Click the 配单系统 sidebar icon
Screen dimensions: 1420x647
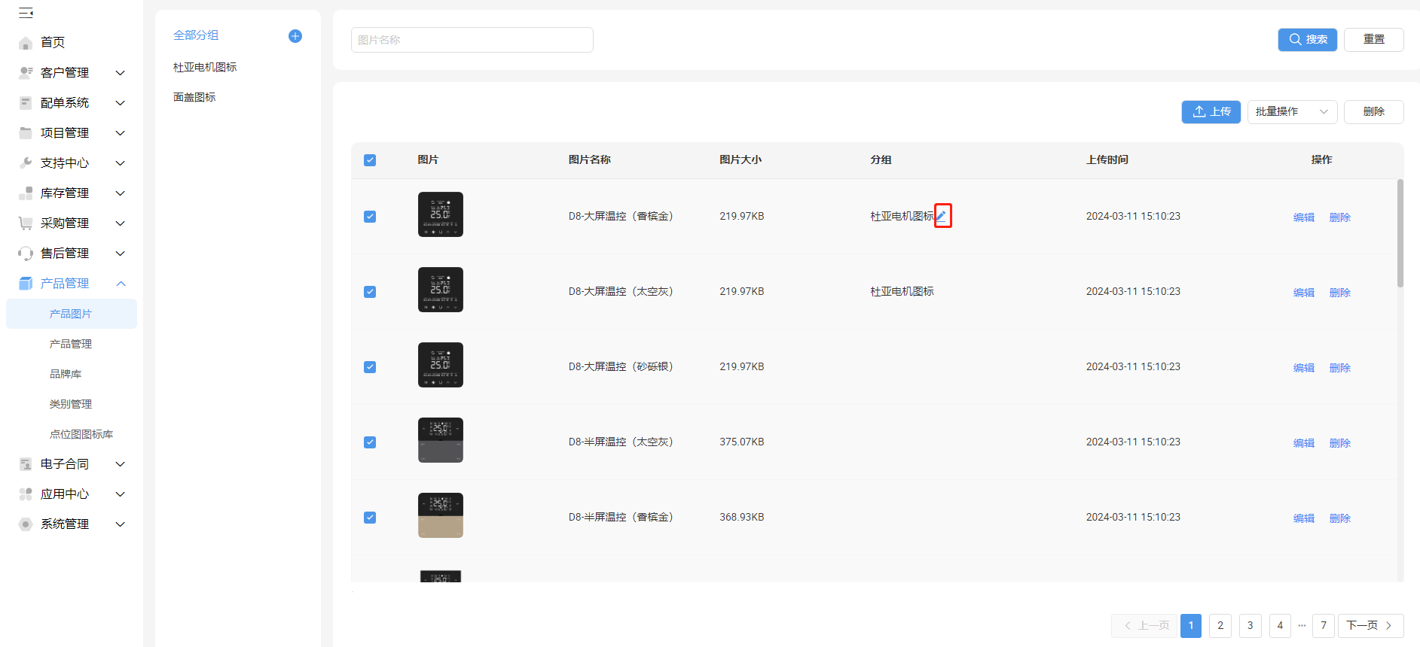click(26, 103)
